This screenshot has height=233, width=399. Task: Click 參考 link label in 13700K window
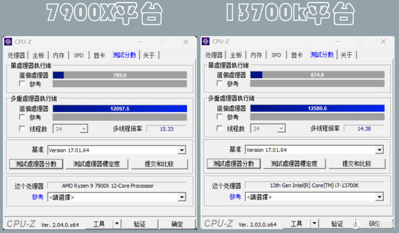pos(235,197)
